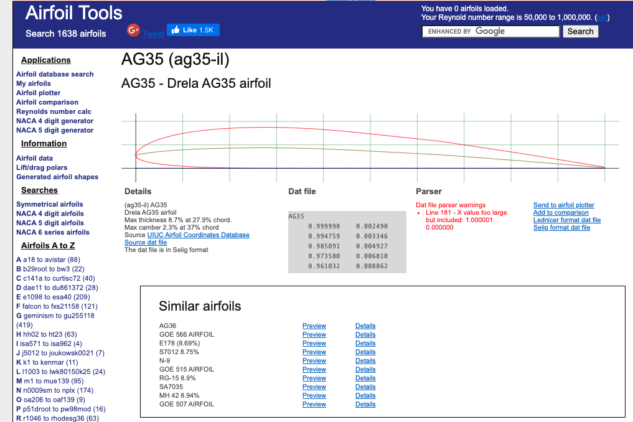Click the Facebook Like button
Image resolution: width=633 pixels, height=422 pixels.
pos(194,30)
